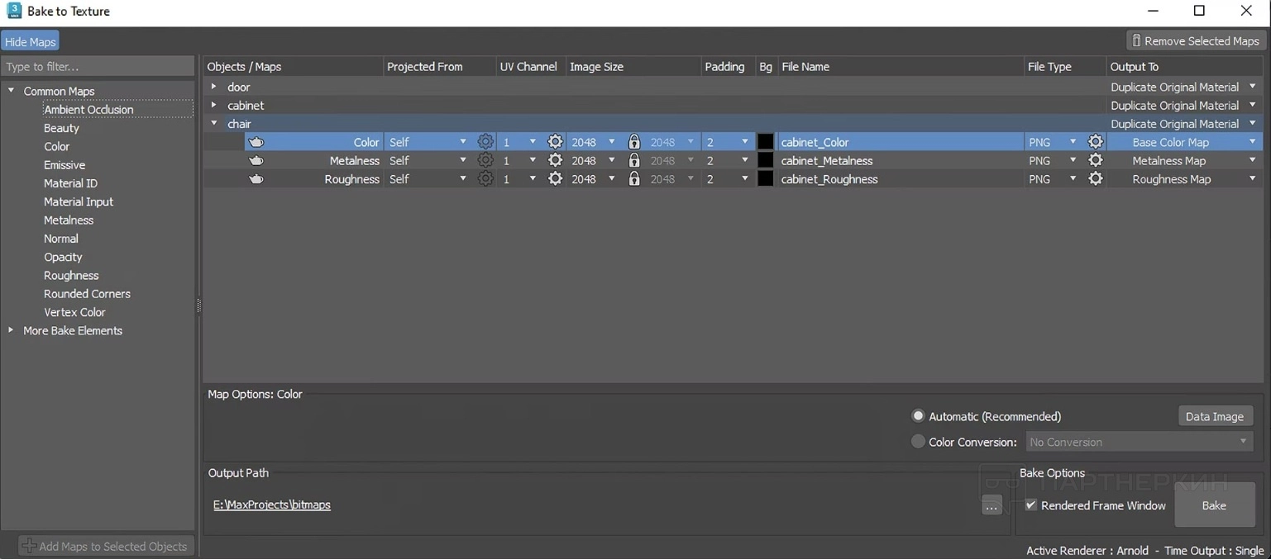Viewport: 1271px width, 559px height.
Task: Select Material ID map type
Action: [70, 183]
